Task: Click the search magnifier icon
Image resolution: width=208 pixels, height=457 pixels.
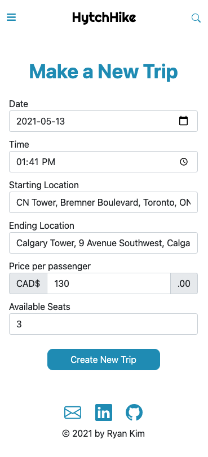Action: click(x=196, y=18)
